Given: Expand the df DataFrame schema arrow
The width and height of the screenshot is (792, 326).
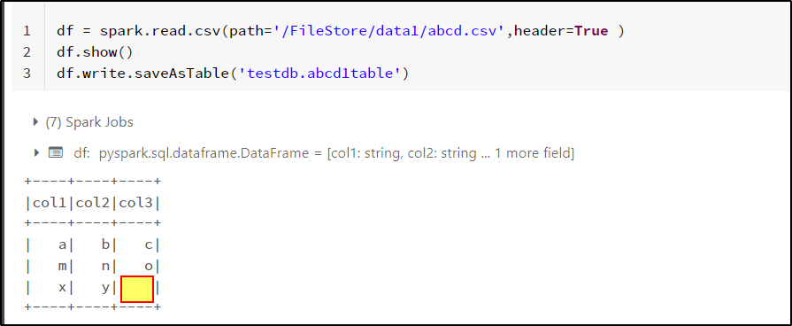Looking at the screenshot, I should 36,152.
